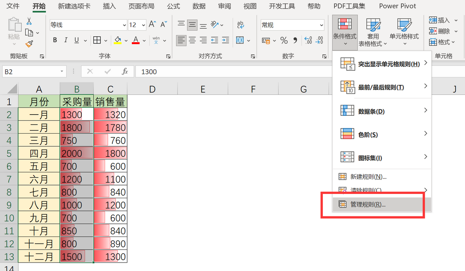Click the formula bar confirm checkmark icon
The width and height of the screenshot is (465, 271).
[x=108, y=72]
